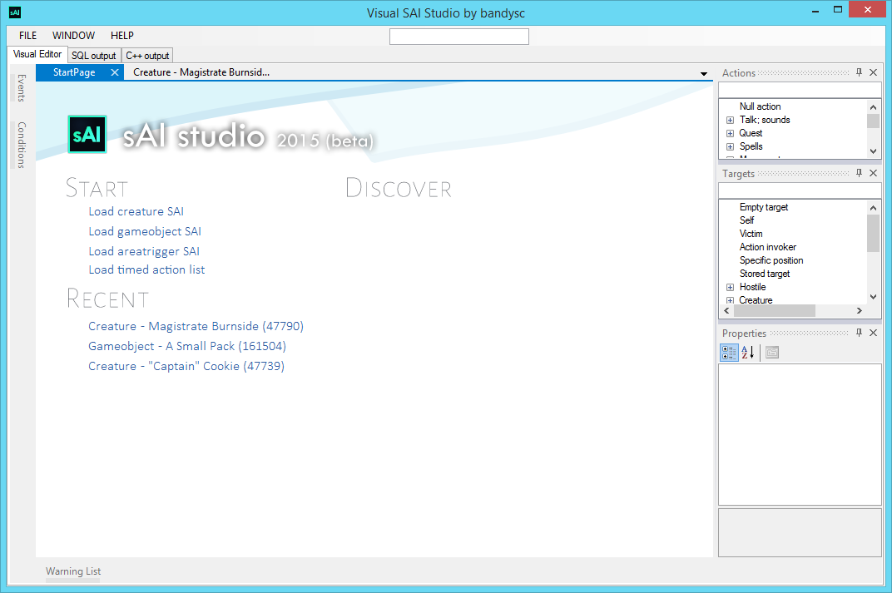Select Specific position target
Image resolution: width=892 pixels, height=593 pixels.
click(771, 260)
